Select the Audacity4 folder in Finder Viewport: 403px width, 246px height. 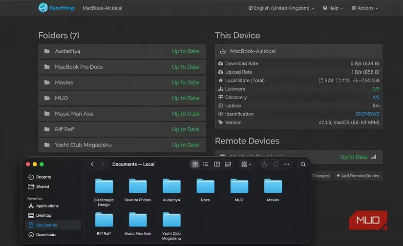pyautogui.click(x=171, y=186)
